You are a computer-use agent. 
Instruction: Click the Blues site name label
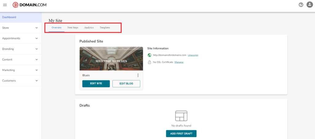86,75
